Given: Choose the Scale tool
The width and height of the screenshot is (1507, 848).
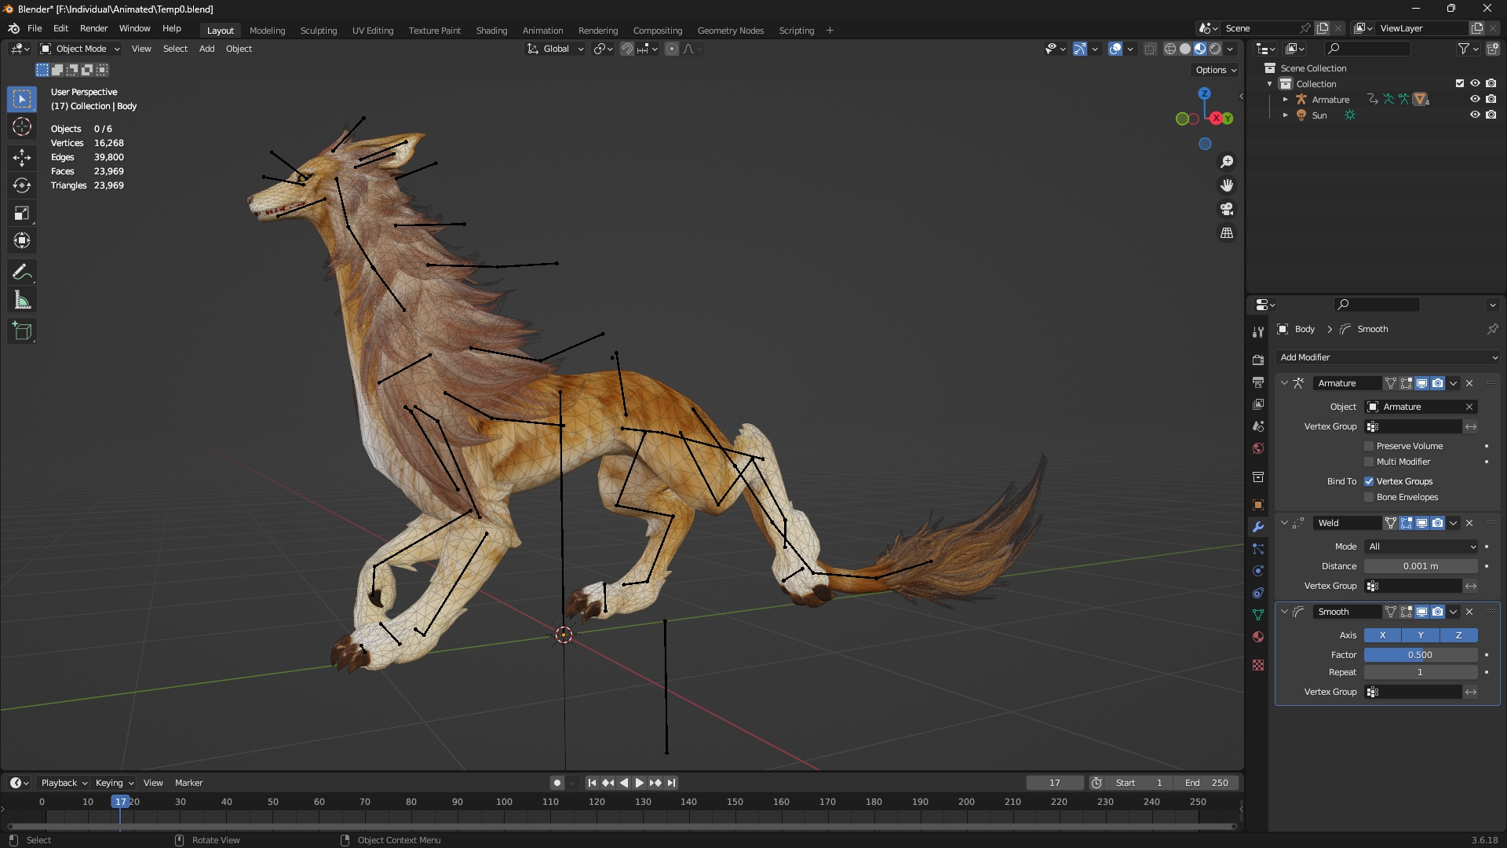Looking at the screenshot, I should [22, 213].
